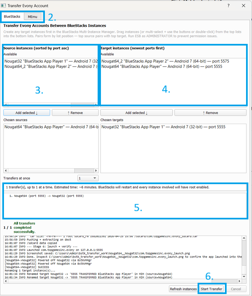Click the SUCCESS log line
This screenshot has height=296, width=252.
[27, 267]
